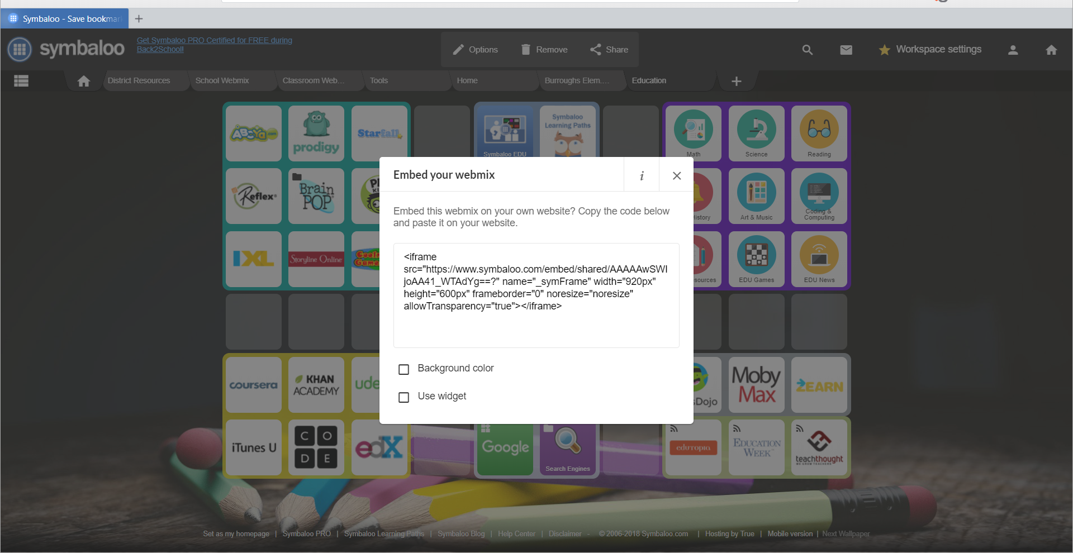Screen dimensions: 1073x553
Task: Open the info icon in embed dialog
Action: tap(642, 175)
